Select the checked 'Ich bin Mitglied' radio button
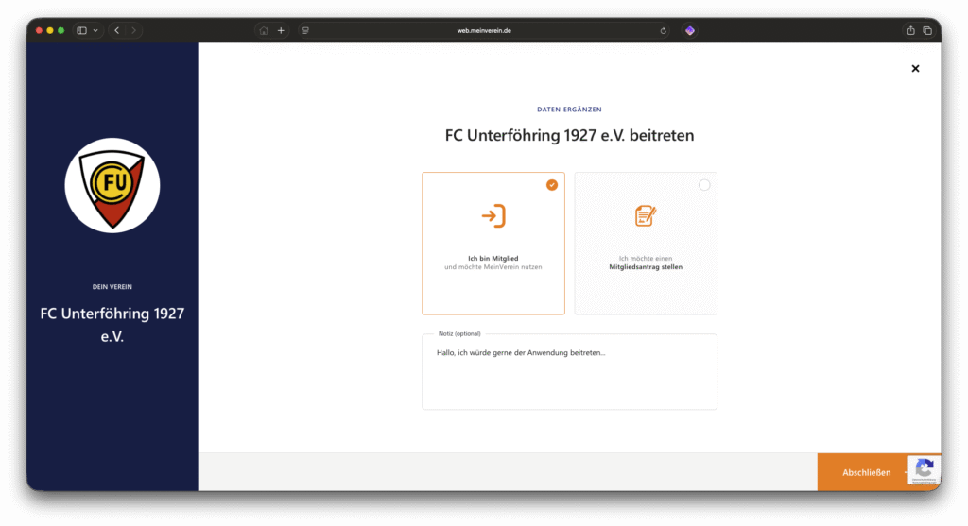The height and width of the screenshot is (526, 968). click(x=552, y=185)
